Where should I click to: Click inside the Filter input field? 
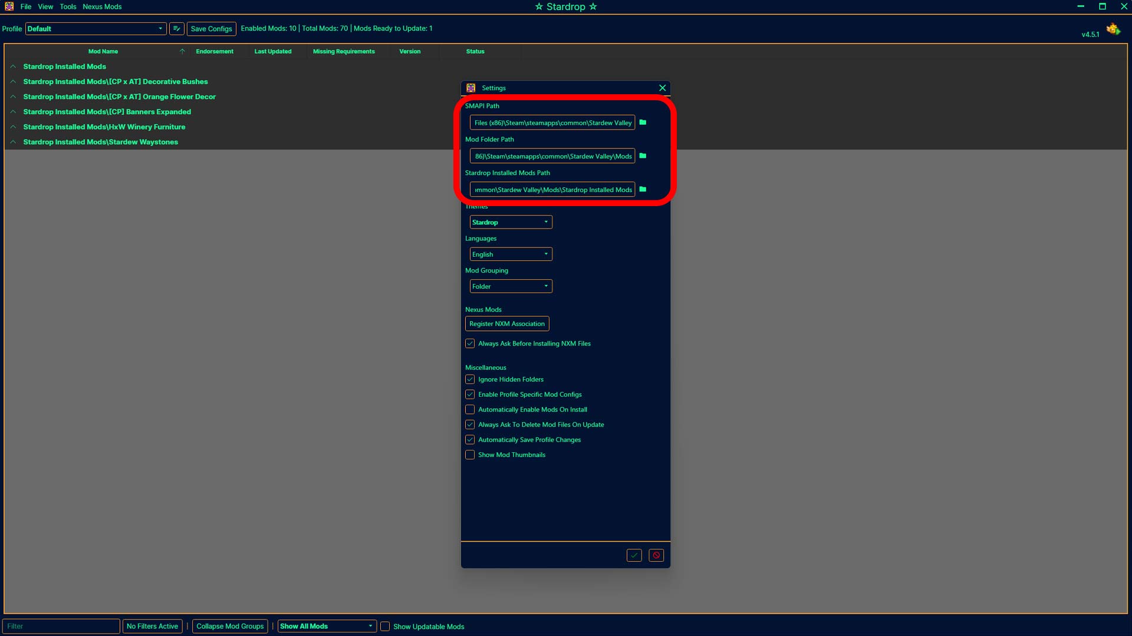pyautogui.click(x=61, y=626)
